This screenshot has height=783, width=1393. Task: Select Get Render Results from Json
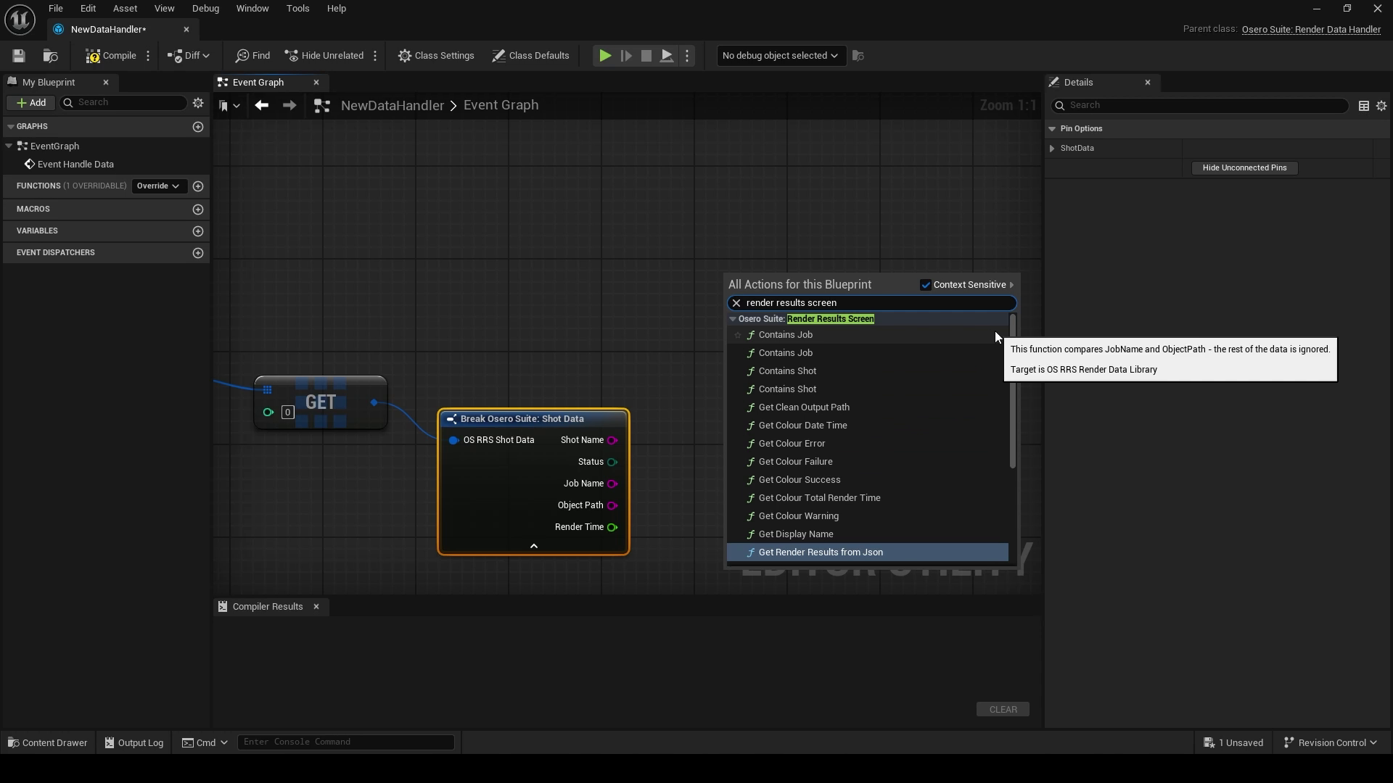coord(868,552)
